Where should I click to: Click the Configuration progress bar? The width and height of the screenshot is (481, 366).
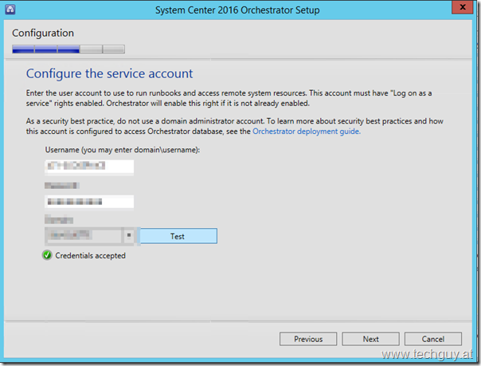(68, 49)
